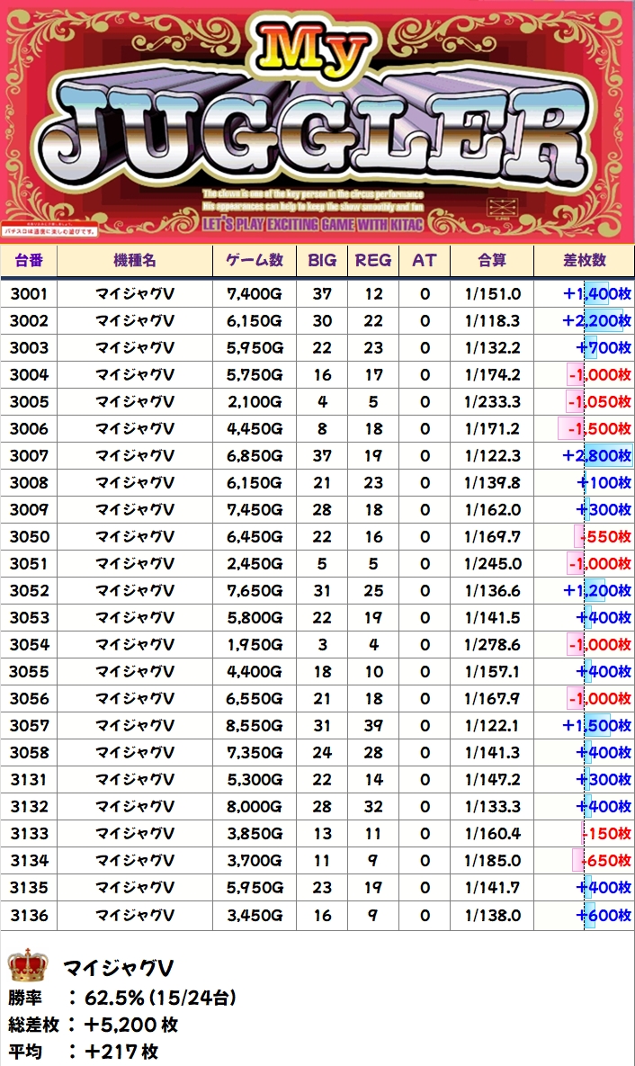635x1066 pixels.
Task: Click the 機種名 column header
Action: [135, 260]
